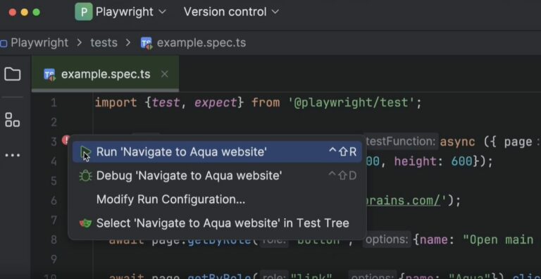This screenshot has height=279, width=541.
Task: Click the Playwright masks Test Tree icon
Action: tap(85, 223)
